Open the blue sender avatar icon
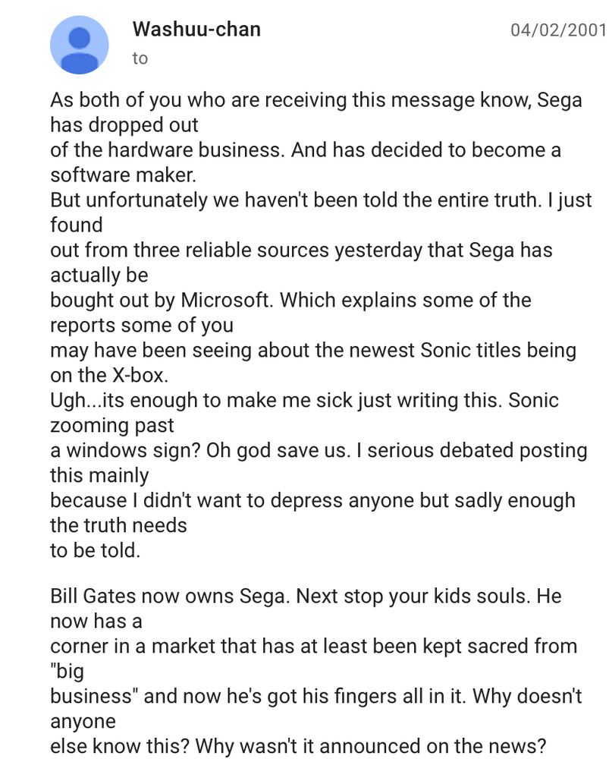 pyautogui.click(x=80, y=45)
